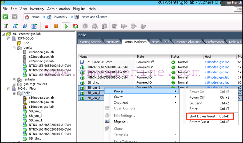Click the c10-w2k12r2-core VM icon in list
This screenshot has width=243, height=143.
(82, 62)
